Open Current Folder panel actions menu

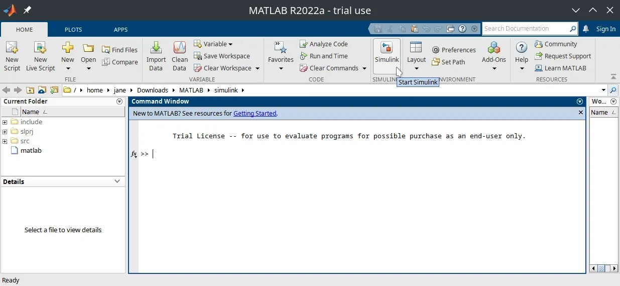119,102
